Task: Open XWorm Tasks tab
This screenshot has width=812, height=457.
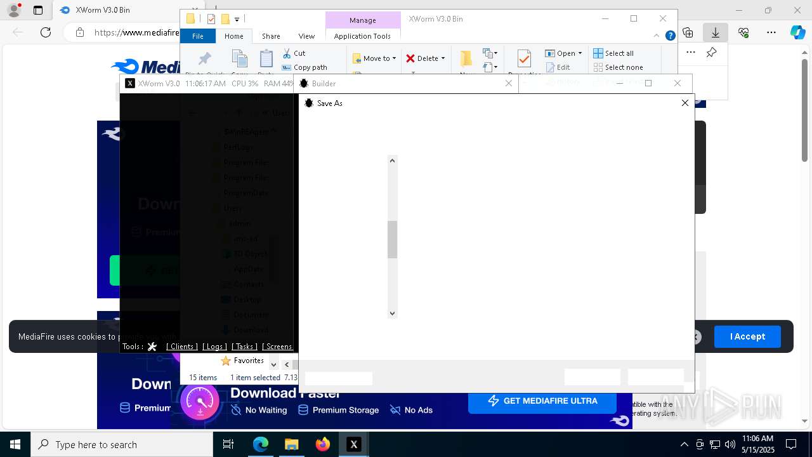Action: [244, 347]
